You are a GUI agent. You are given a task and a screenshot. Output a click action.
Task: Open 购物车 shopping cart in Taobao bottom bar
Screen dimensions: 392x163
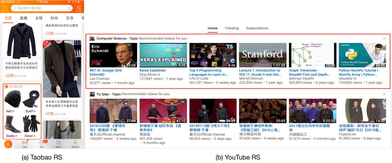pos(58,144)
